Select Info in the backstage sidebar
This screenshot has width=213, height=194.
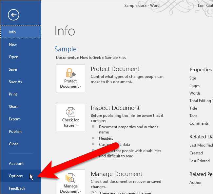pyautogui.click(x=21, y=32)
